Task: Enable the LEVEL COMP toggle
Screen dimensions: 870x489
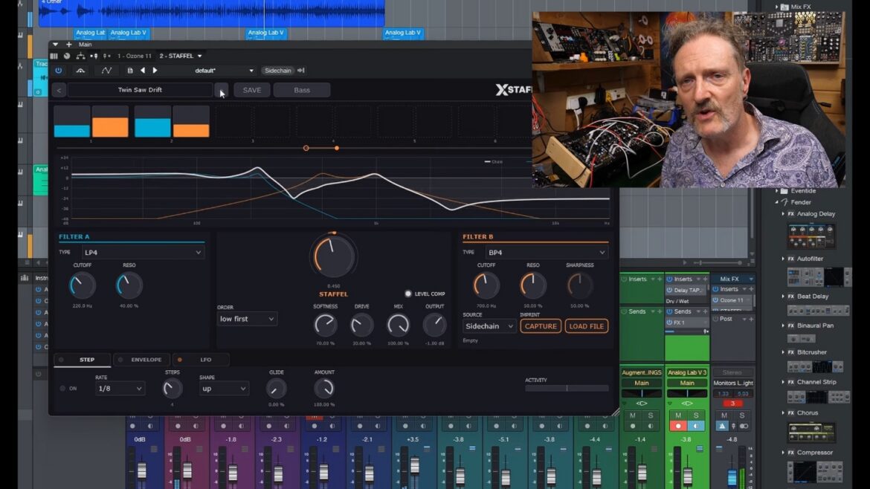Action: click(x=407, y=294)
